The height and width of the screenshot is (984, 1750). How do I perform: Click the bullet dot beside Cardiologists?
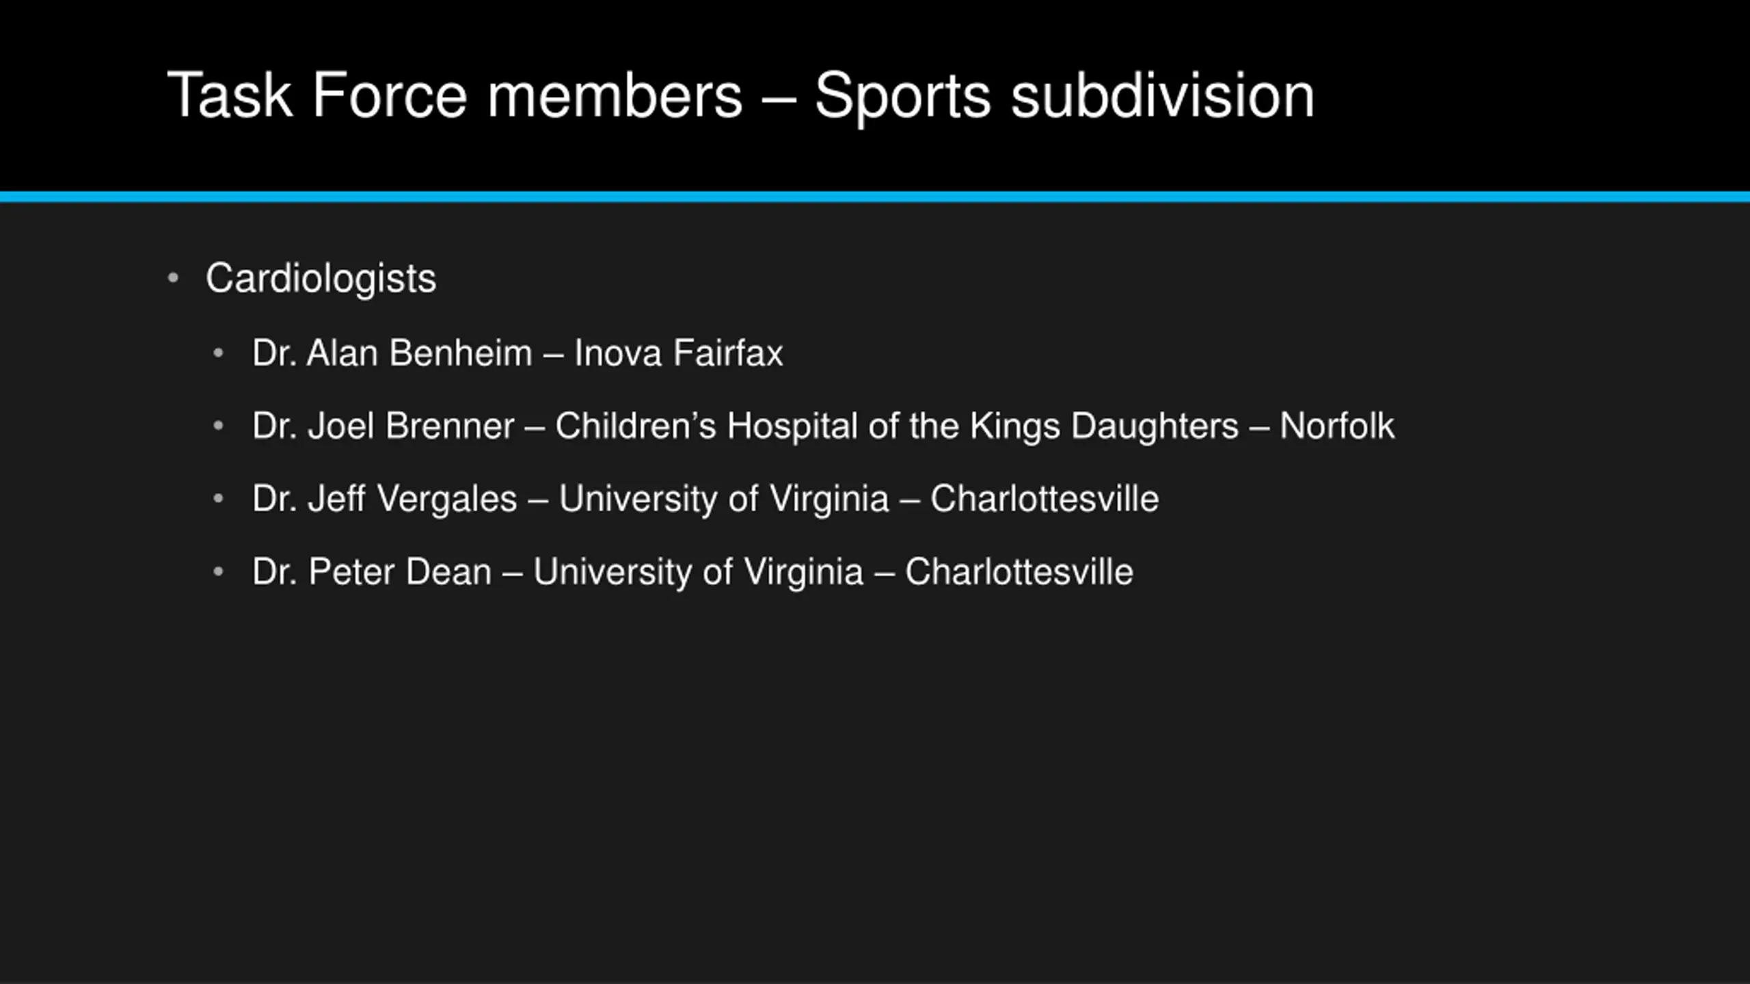tap(173, 278)
